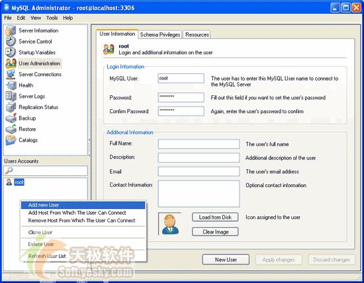Image resolution: width=364 pixels, height=283 pixels.
Task: Click the Confirm Password input field
Action: 181,111
